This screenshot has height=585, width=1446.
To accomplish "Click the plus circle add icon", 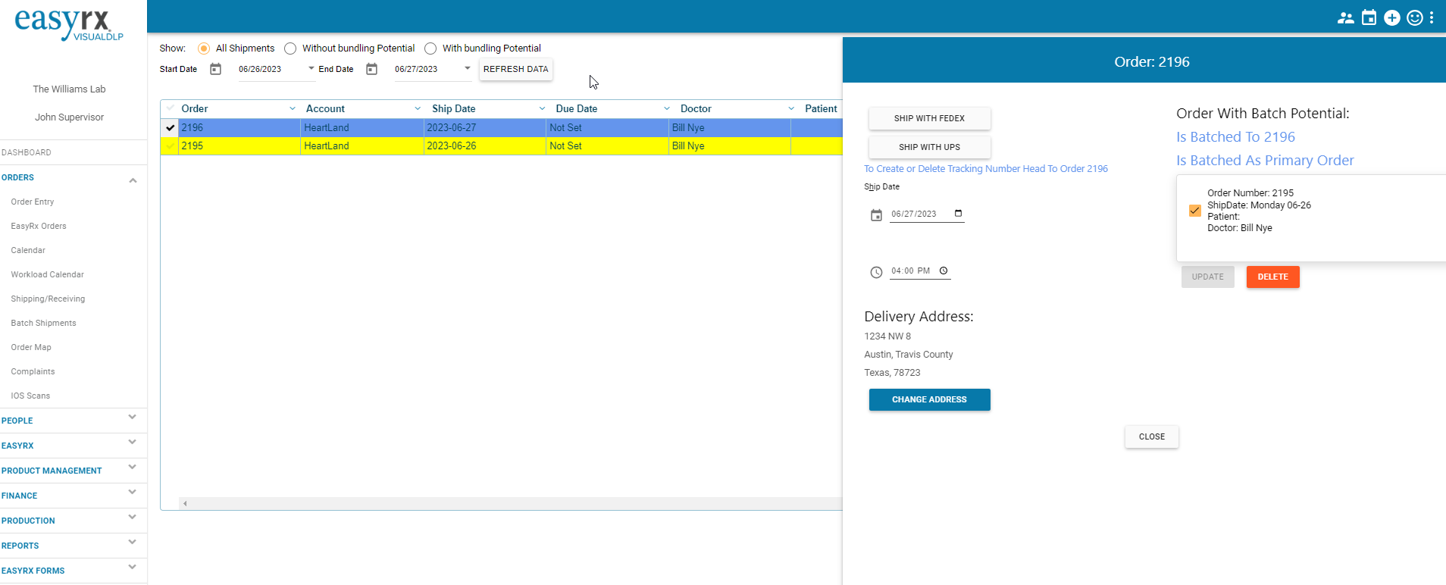I will [x=1391, y=18].
